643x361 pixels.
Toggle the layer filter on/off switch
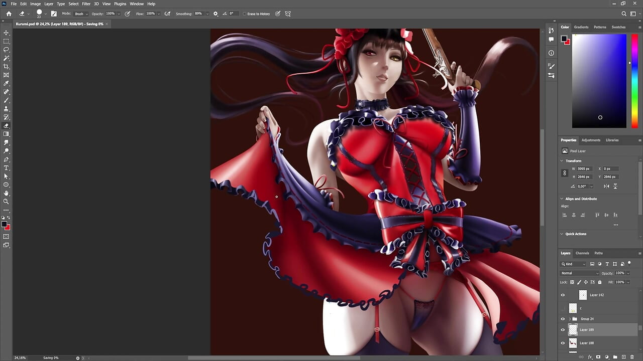(x=629, y=263)
